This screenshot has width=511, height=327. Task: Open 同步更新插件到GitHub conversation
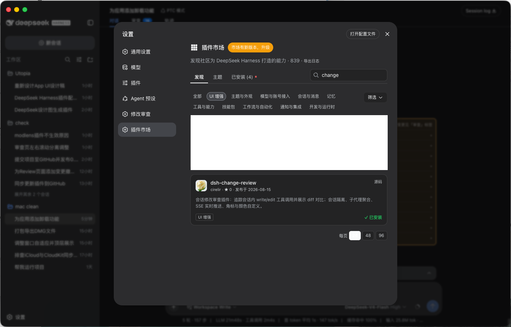(x=50, y=184)
